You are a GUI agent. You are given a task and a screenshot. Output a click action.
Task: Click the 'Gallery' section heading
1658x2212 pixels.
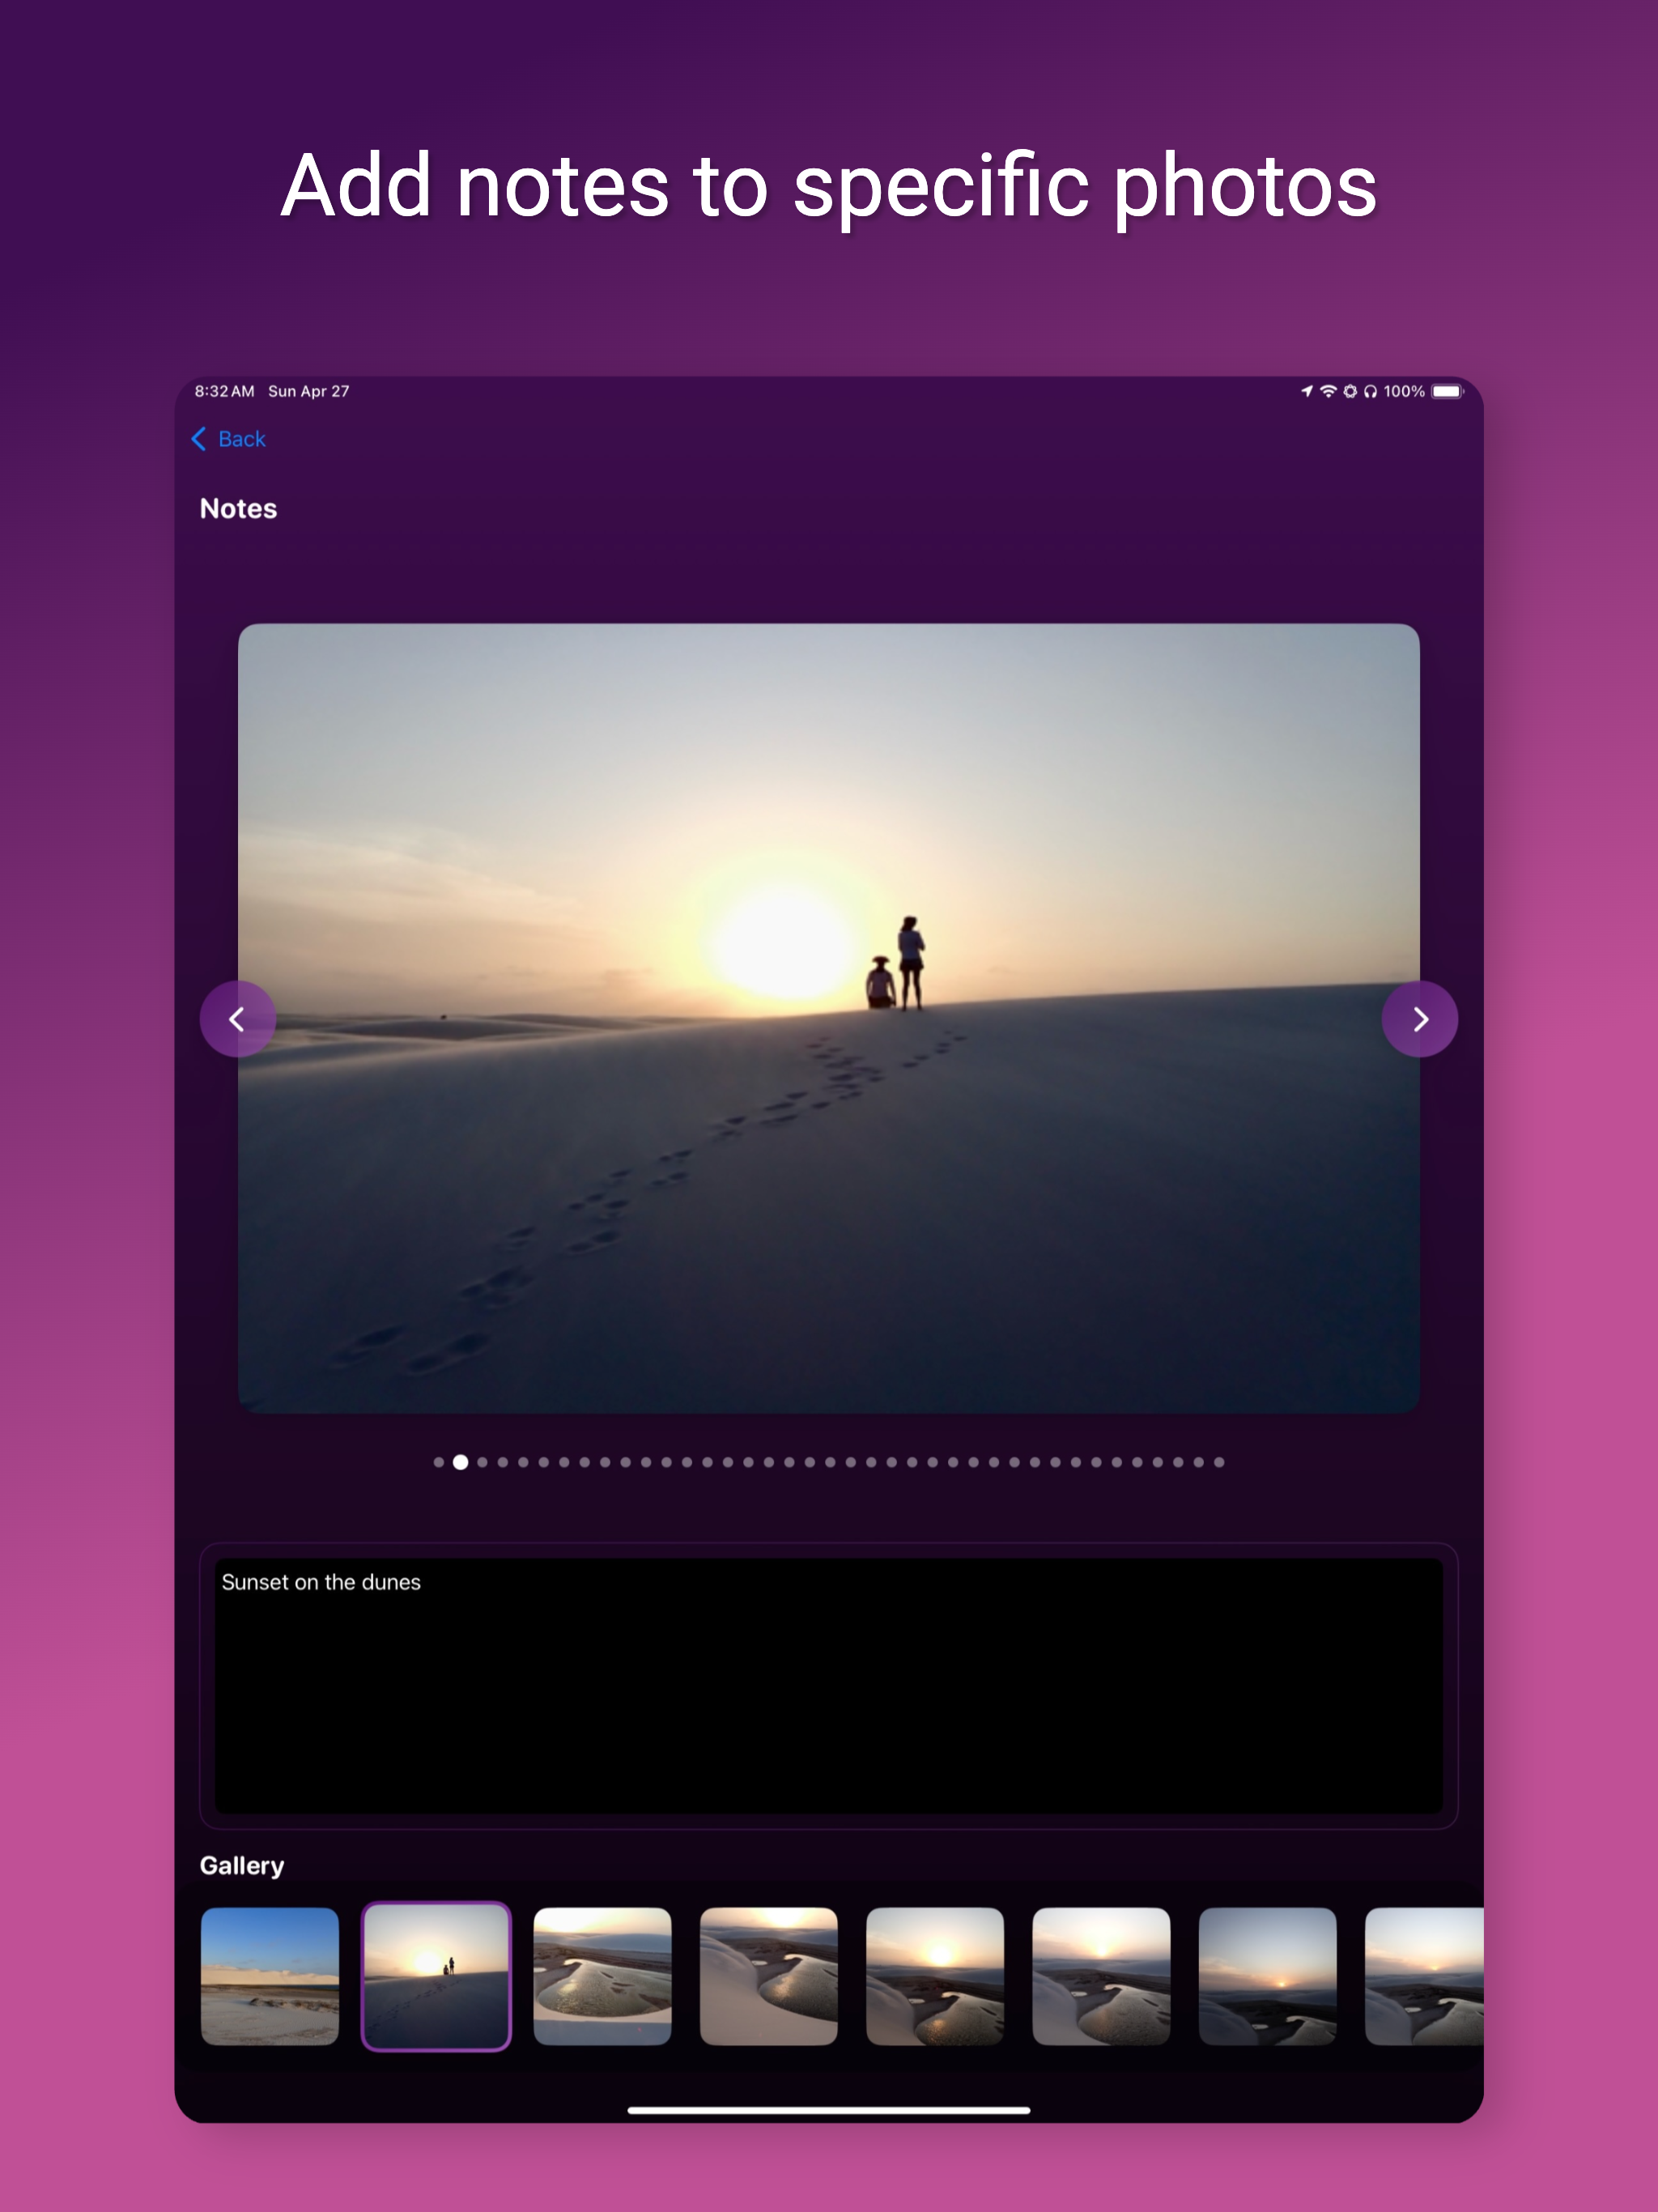(242, 1866)
